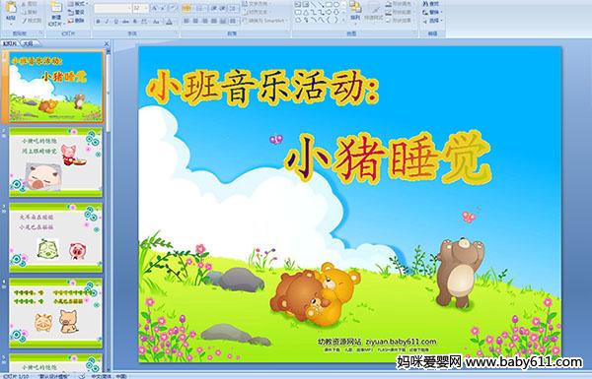Apply Bold formatting with the B icon
This screenshot has width=592, height=379.
(98, 22)
